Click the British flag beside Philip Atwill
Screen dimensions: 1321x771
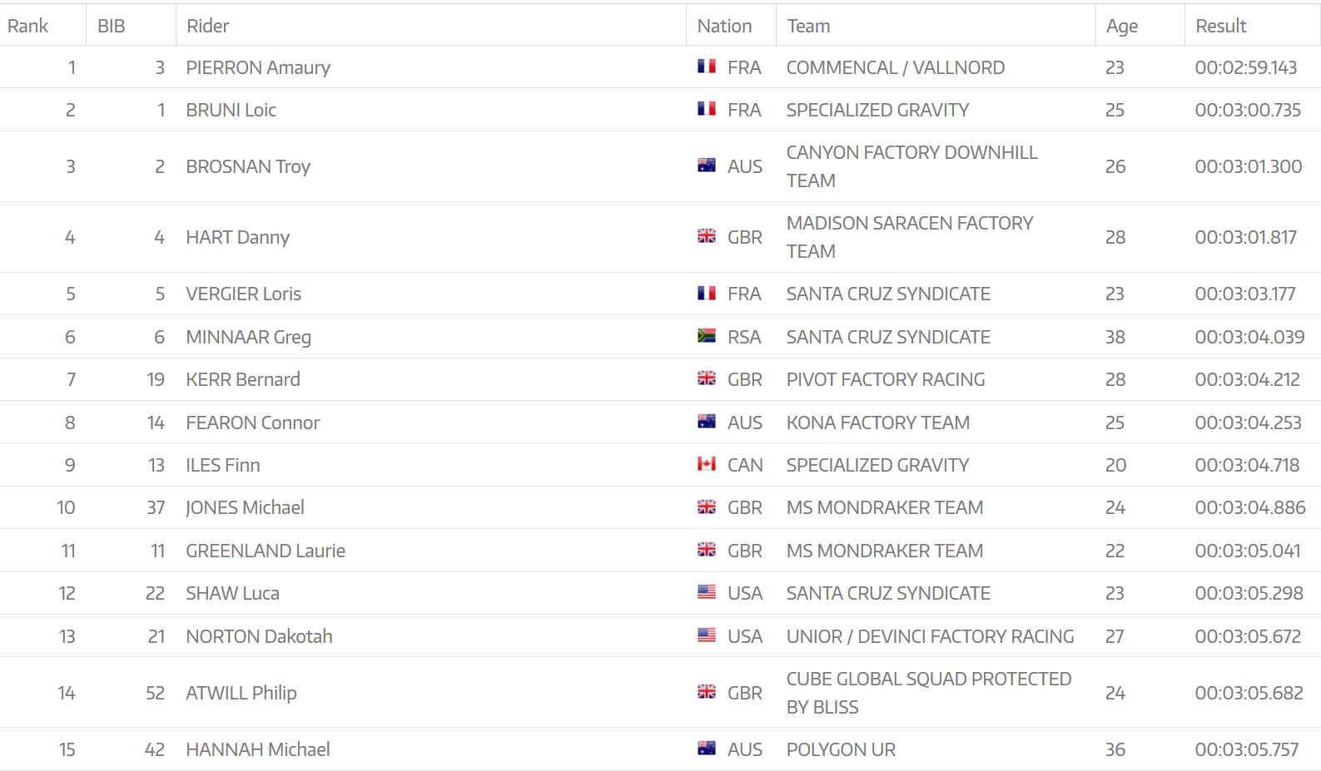(707, 692)
